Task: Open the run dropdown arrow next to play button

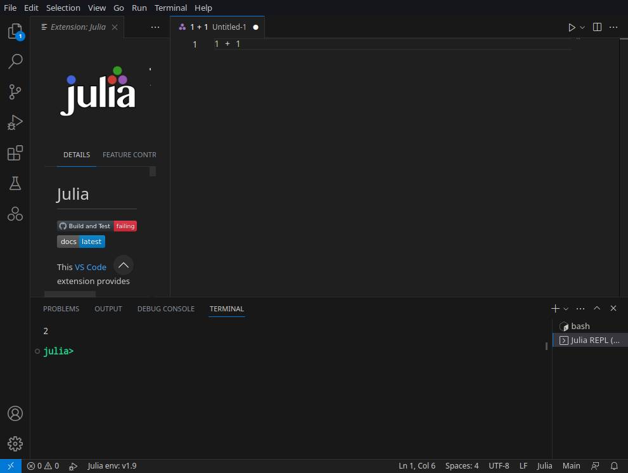Action: (x=582, y=27)
